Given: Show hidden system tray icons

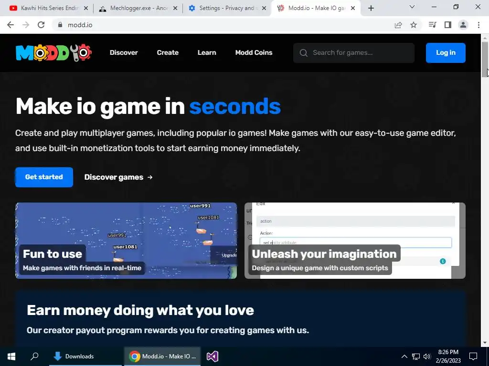Looking at the screenshot, I should pyautogui.click(x=404, y=356).
